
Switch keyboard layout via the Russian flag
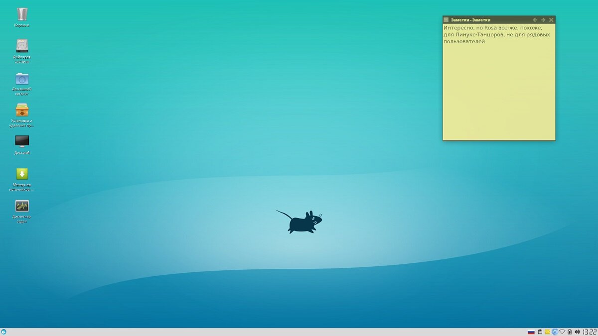click(531, 332)
